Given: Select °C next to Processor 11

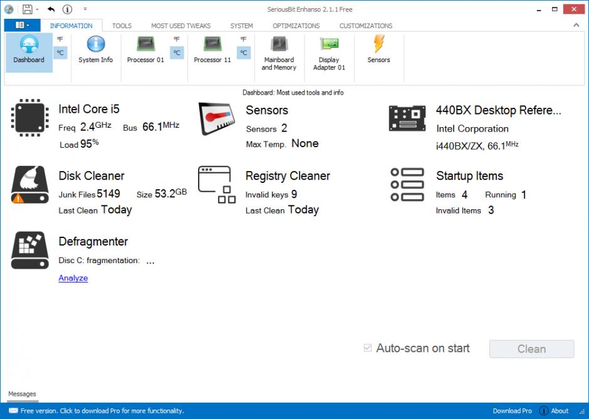Looking at the screenshot, I should (244, 53).
